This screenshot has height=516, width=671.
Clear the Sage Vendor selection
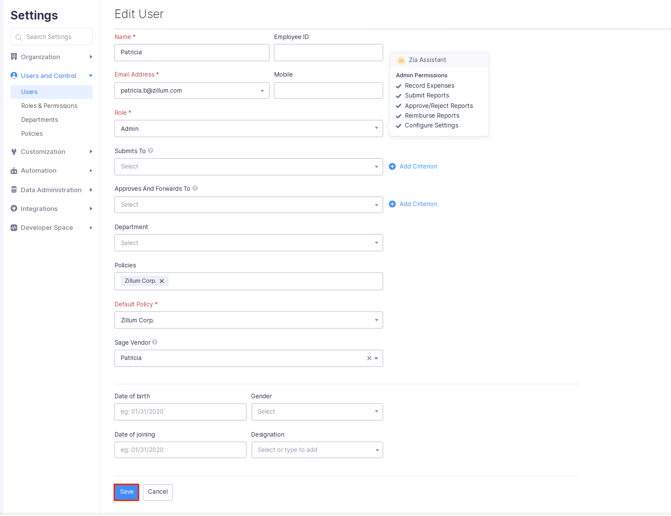click(369, 358)
